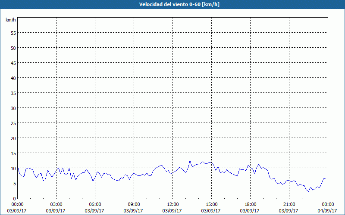Click the 06:00 time axis label
Screen dimensions: 345x215
[x=95, y=204]
